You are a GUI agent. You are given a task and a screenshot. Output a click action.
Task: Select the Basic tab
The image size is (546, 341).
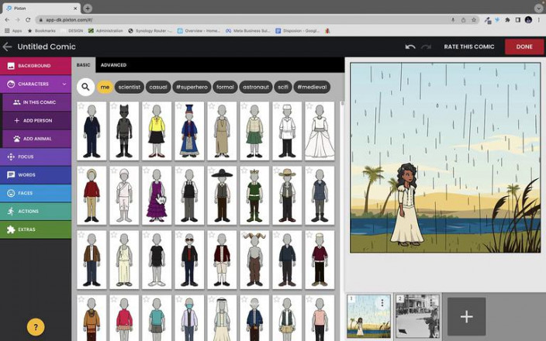(84, 65)
